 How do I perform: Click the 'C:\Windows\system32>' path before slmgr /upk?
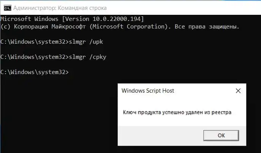[35, 42]
